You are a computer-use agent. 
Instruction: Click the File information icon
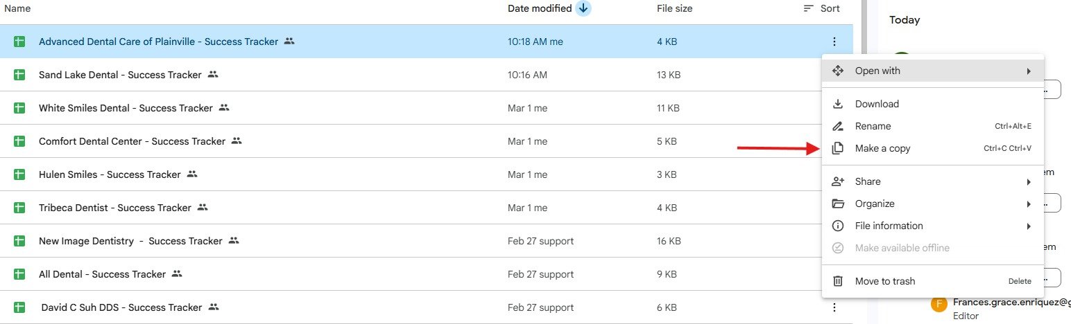838,226
